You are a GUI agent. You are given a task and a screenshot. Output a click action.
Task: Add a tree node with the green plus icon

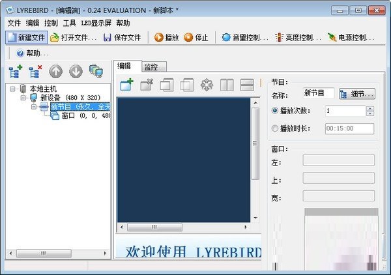(x=16, y=72)
